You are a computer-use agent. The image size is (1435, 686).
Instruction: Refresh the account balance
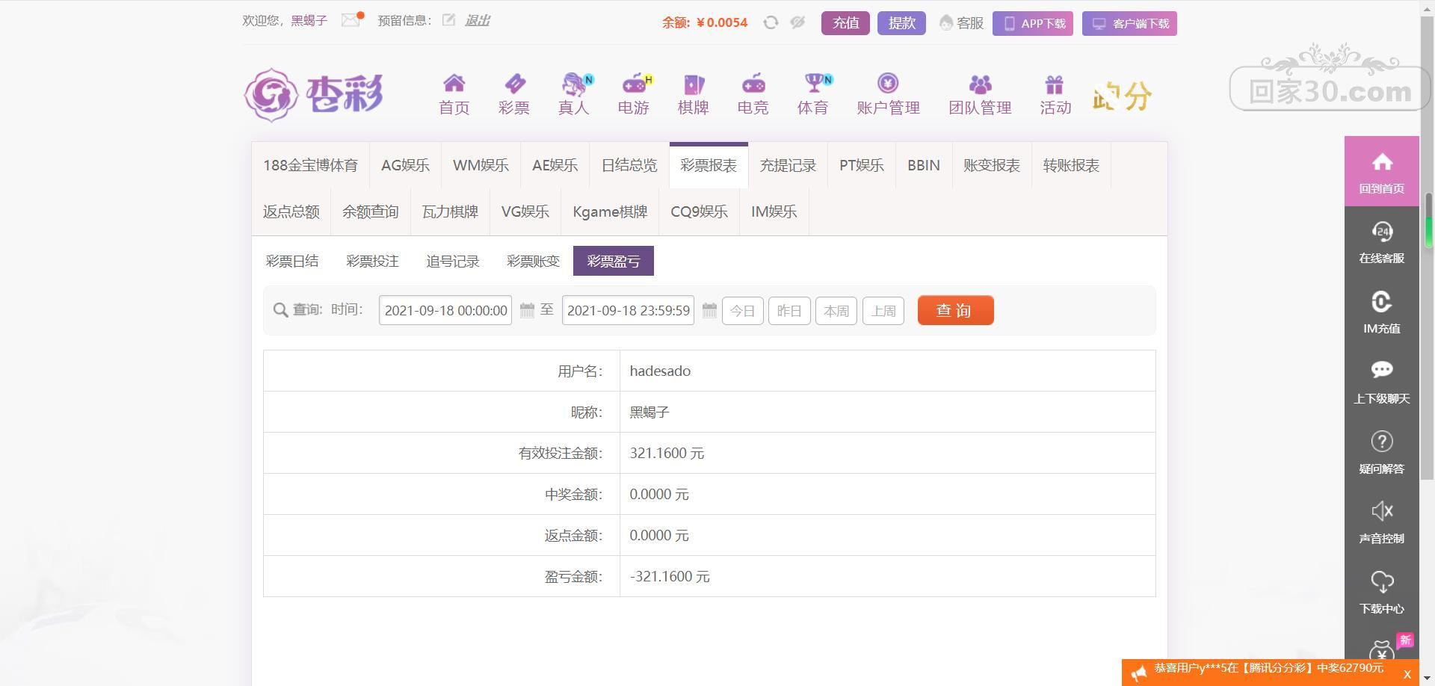771,22
